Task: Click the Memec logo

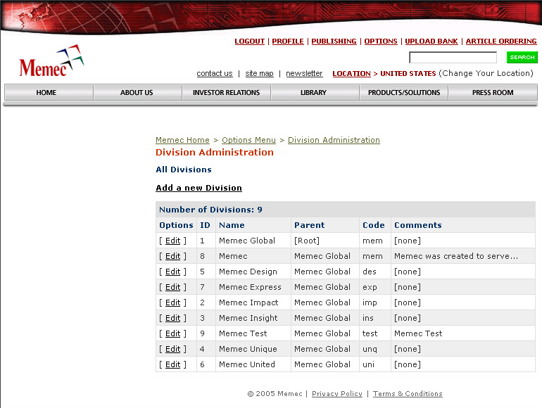Action: coord(51,62)
